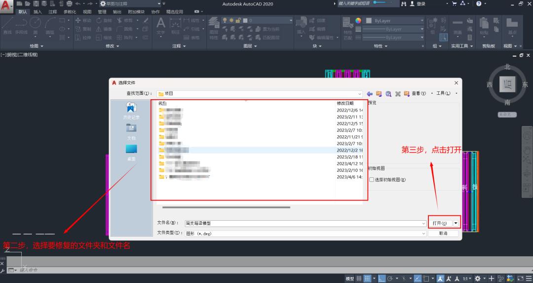This screenshot has width=533, height=283.
Task: Toggle ortho mode in status bar
Action: (381, 279)
